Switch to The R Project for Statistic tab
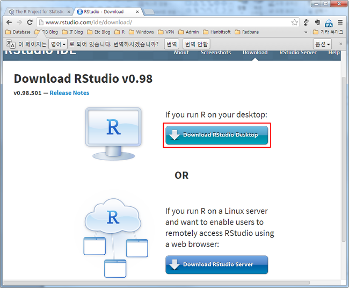This screenshot has height=288, width=349. coord(39,12)
